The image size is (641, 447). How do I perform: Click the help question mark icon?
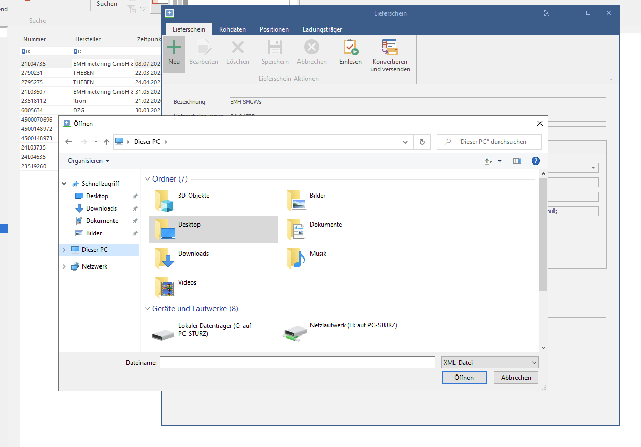click(x=536, y=161)
